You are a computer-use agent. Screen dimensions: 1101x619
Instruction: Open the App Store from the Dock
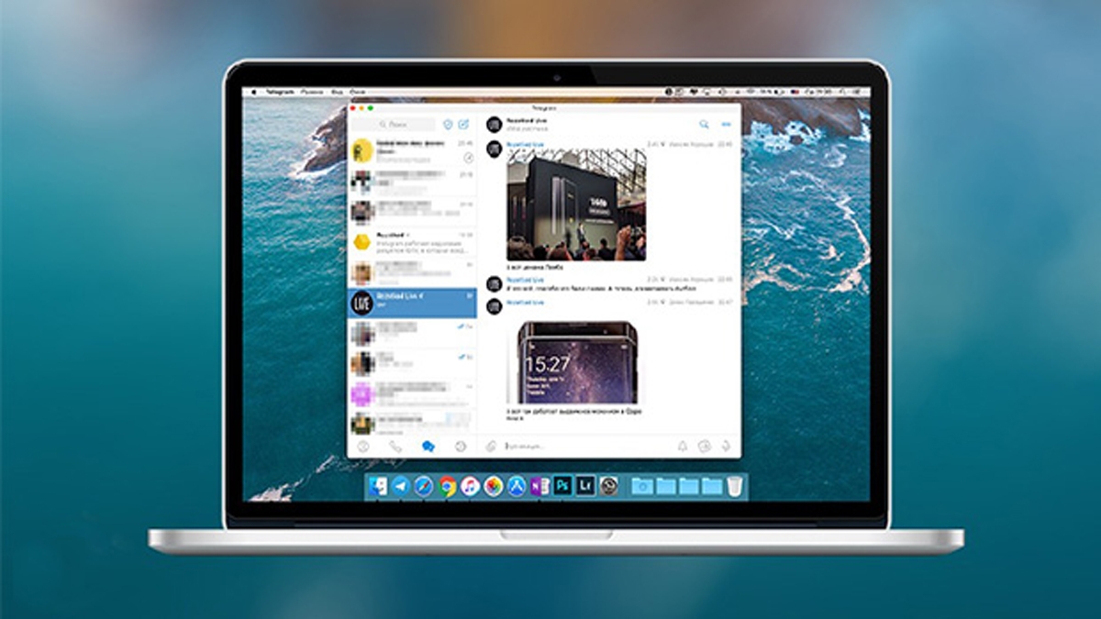tap(517, 486)
